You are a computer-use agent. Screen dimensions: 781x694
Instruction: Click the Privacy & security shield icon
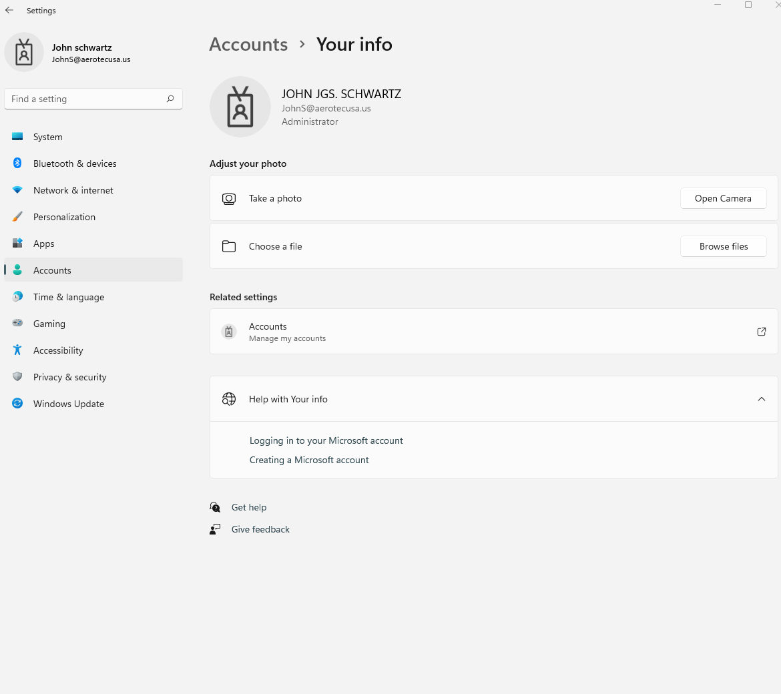17,376
